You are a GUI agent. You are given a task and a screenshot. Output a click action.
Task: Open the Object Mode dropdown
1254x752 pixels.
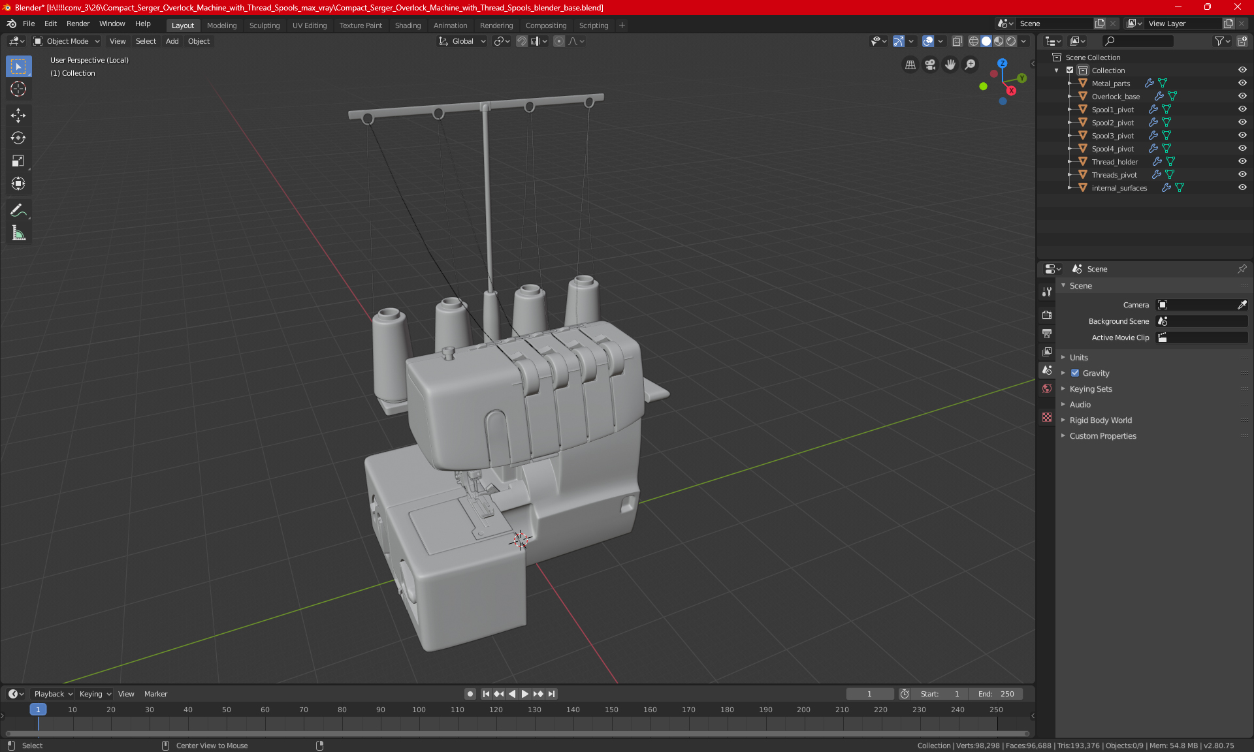tap(67, 41)
